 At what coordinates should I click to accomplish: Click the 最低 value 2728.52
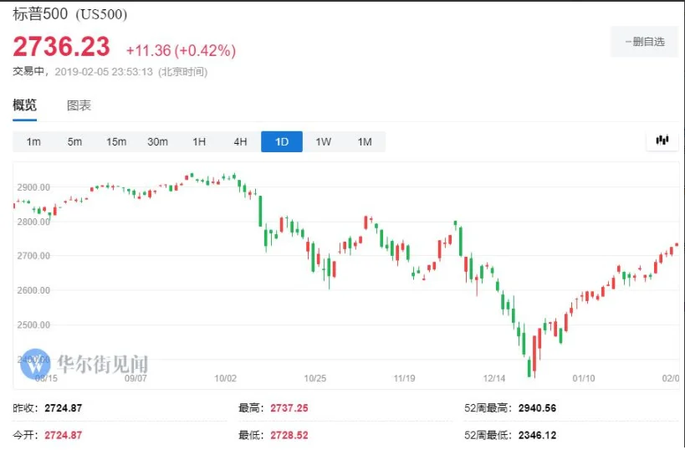tap(289, 435)
